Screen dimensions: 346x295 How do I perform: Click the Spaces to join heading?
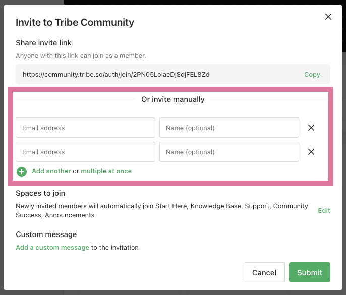coord(40,193)
